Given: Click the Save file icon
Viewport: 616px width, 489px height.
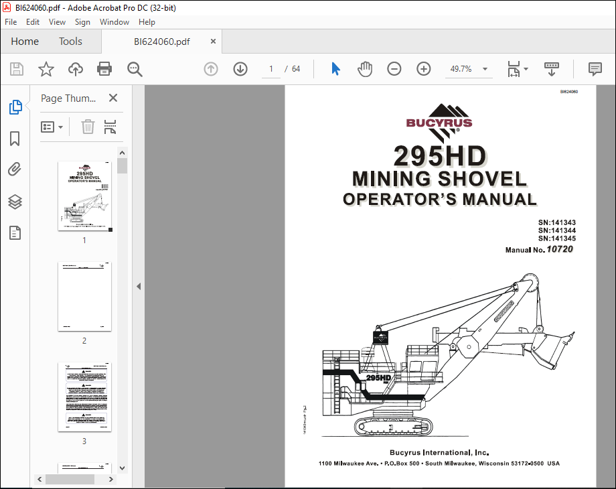Looking at the screenshot, I should point(17,69).
